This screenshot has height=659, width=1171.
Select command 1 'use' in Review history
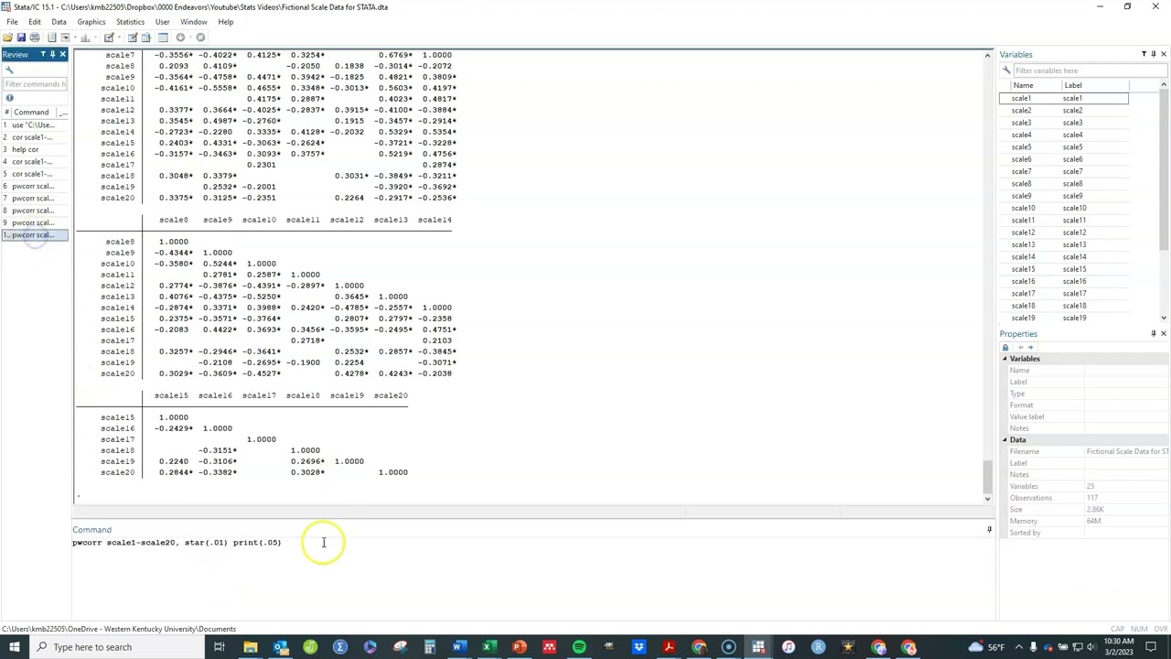[34, 124]
